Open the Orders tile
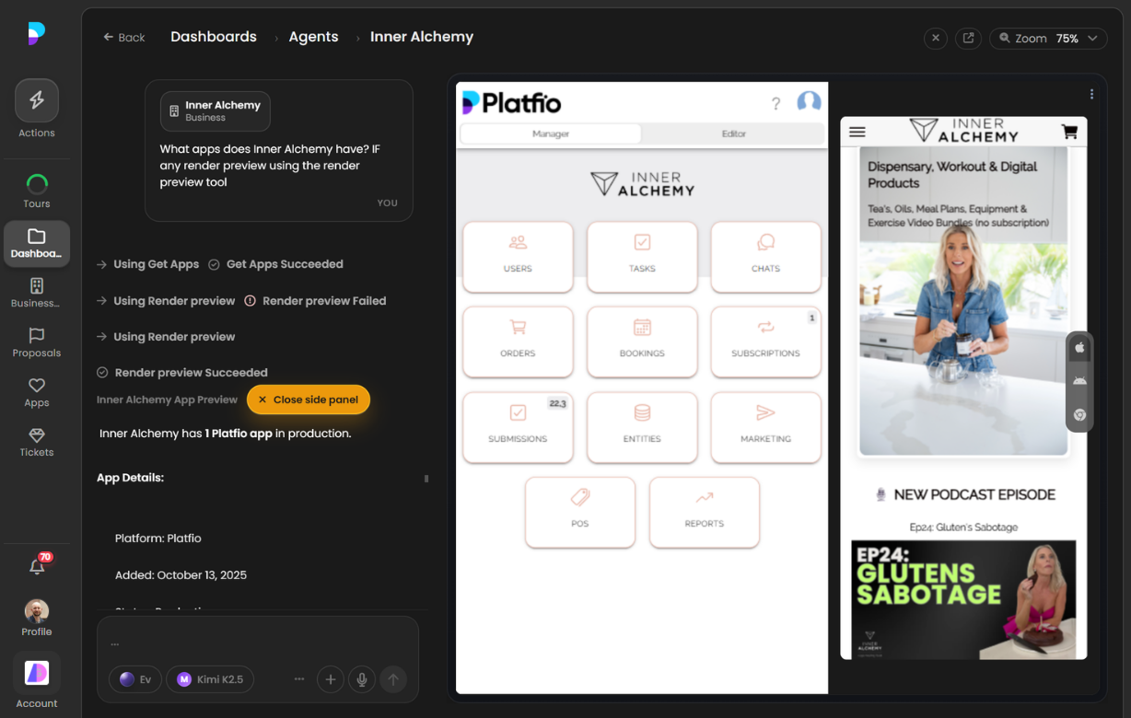1131x718 pixels. click(518, 342)
